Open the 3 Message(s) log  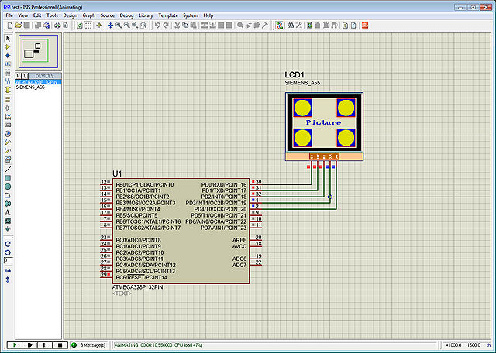pyautogui.click(x=89, y=345)
